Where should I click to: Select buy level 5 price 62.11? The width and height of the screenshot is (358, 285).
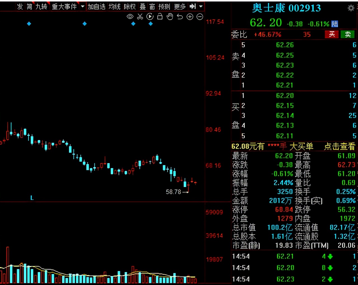285,136
